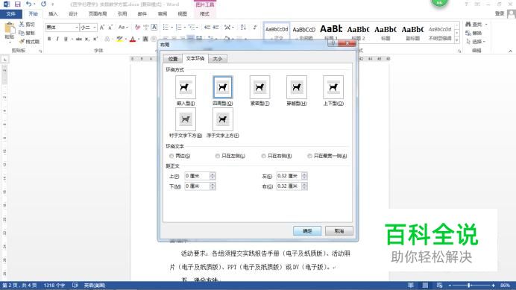Open the font size 小二 dropdown
Image resolution: width=516 pixels, height=290 pixels.
95,28
